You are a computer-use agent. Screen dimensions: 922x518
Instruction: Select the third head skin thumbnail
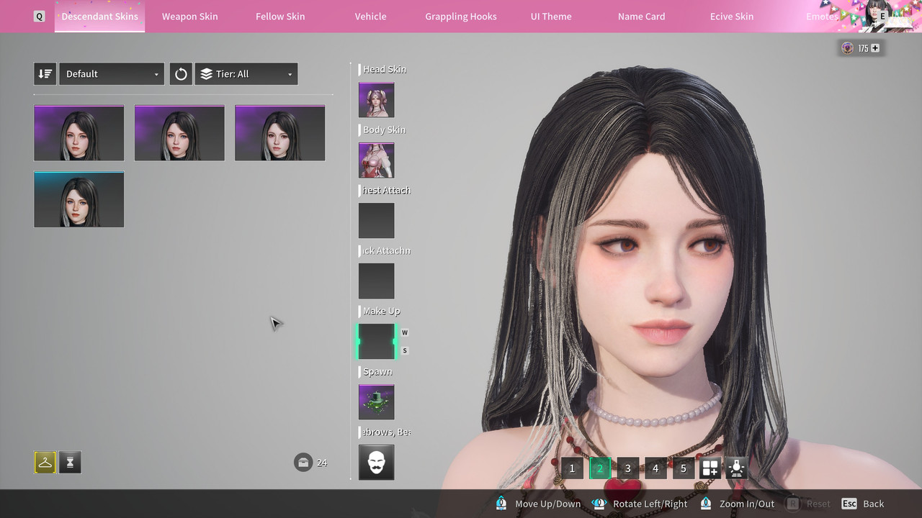pos(279,132)
